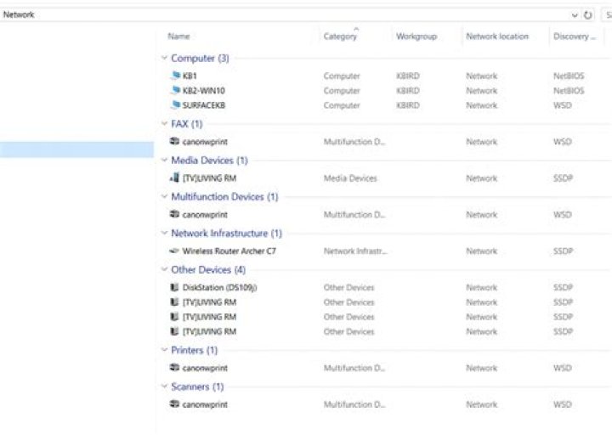This screenshot has height=440, width=612.
Task: Collapse the Network Infrastructure (1) group
Action: [164, 234]
